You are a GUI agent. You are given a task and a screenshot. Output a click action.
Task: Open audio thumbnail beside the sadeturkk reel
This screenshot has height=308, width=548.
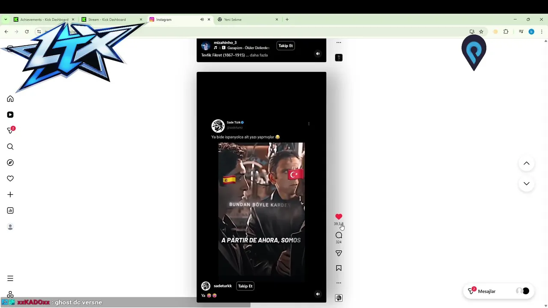pos(339,298)
